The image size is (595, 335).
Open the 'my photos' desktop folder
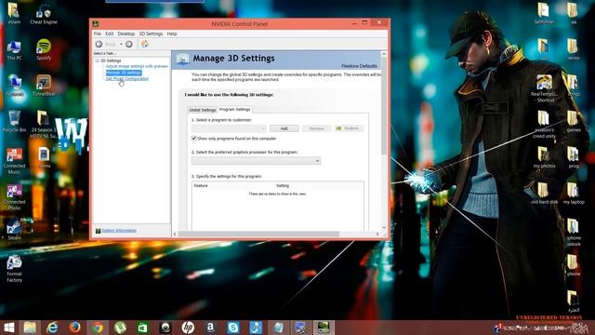[x=544, y=157]
